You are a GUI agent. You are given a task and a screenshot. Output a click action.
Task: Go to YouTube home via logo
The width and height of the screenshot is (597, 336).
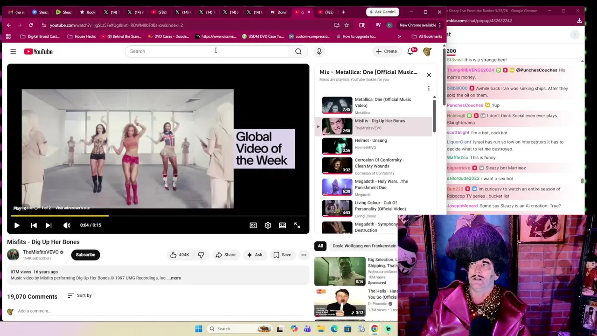38,51
